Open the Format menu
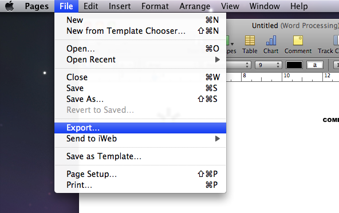339x213 pixels. pyautogui.click(x=155, y=6)
